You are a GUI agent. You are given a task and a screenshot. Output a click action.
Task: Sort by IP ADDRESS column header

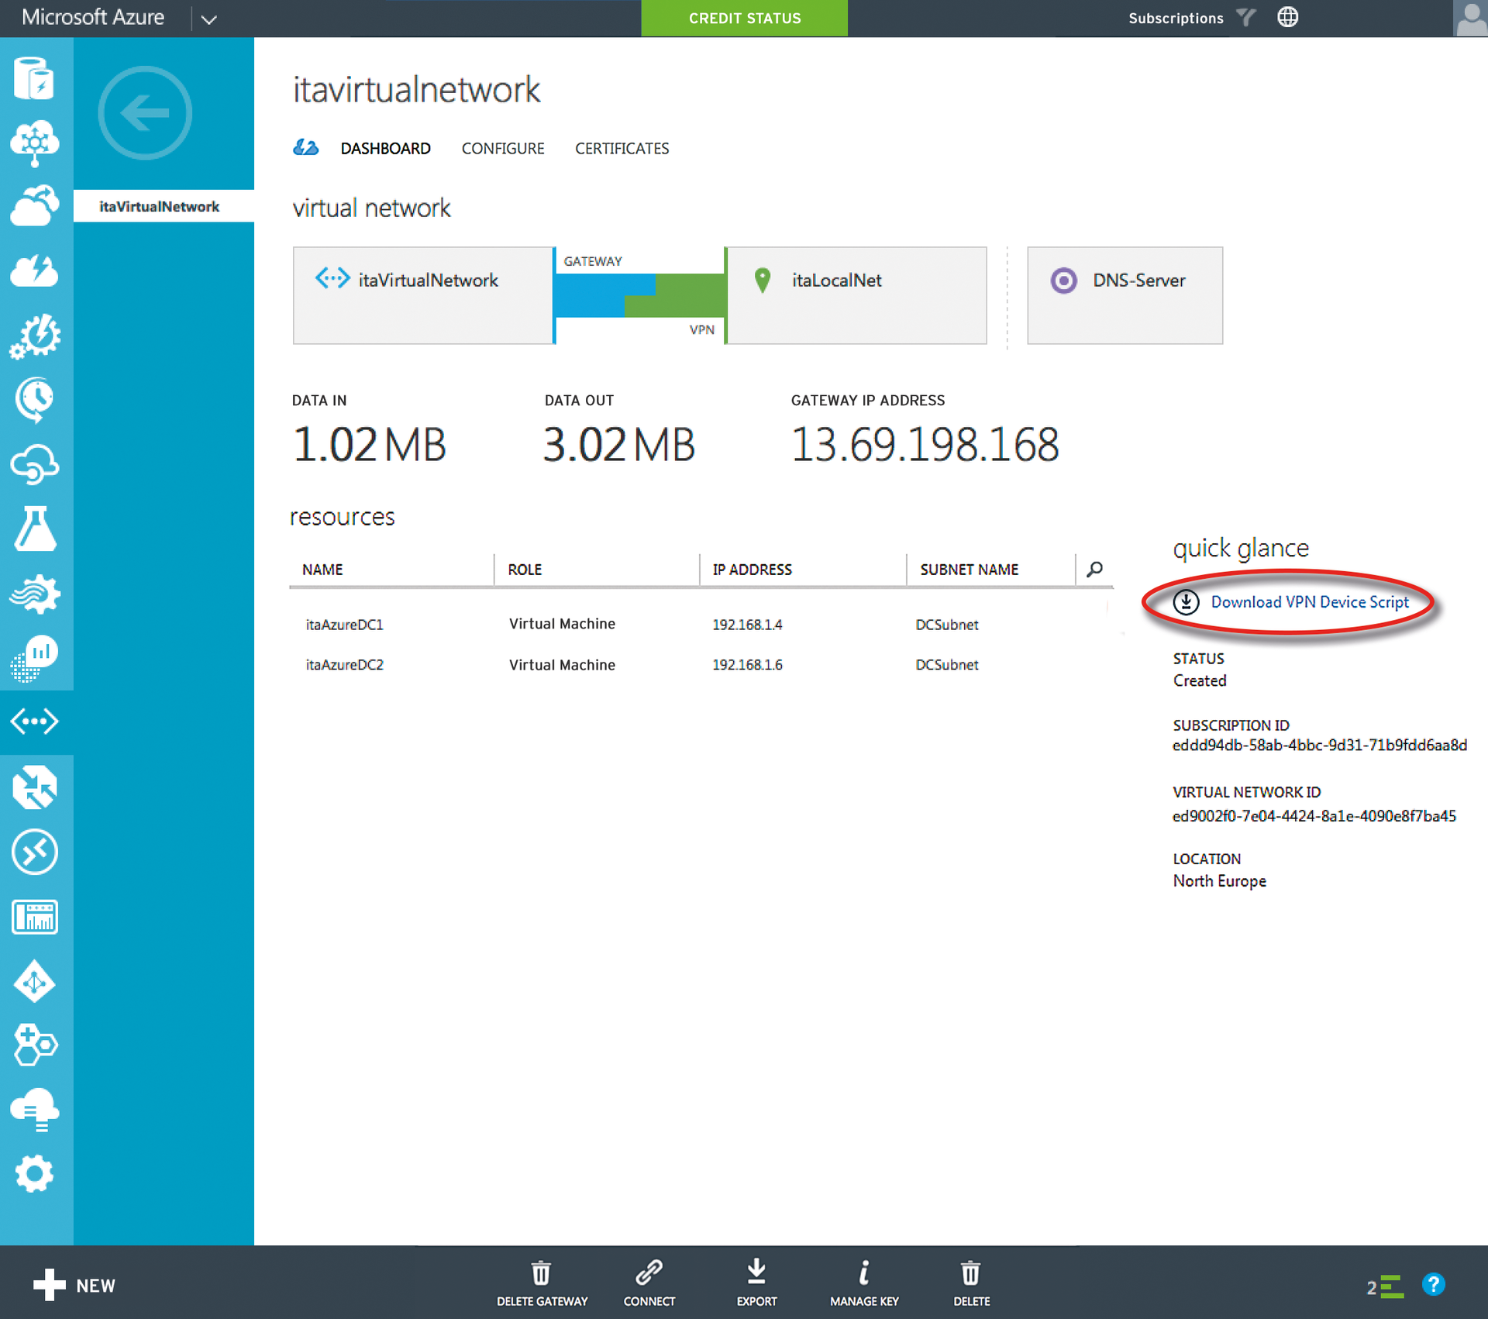tap(752, 570)
